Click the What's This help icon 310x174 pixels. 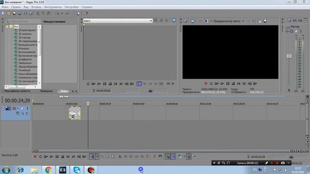coord(86,14)
